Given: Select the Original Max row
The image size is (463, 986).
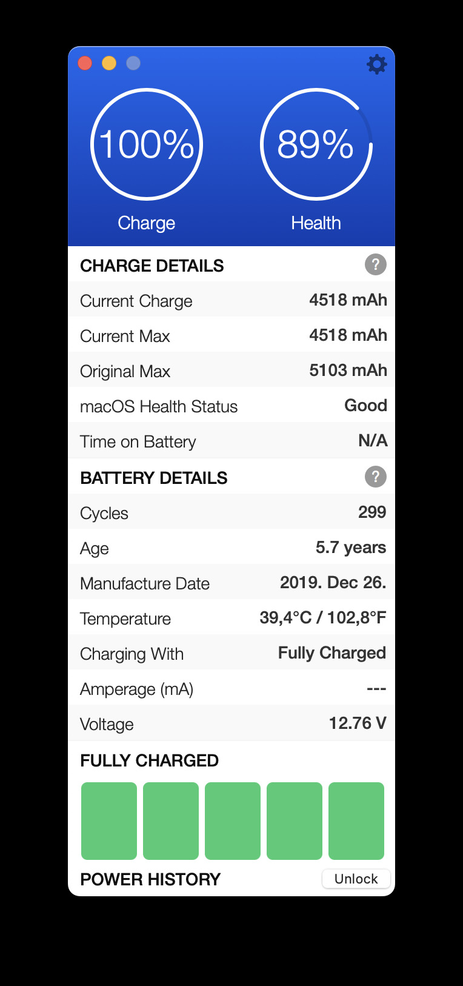Looking at the screenshot, I should (x=232, y=371).
